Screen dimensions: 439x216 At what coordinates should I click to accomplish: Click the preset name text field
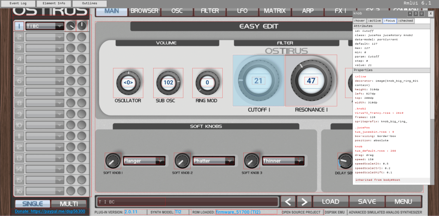(187, 201)
